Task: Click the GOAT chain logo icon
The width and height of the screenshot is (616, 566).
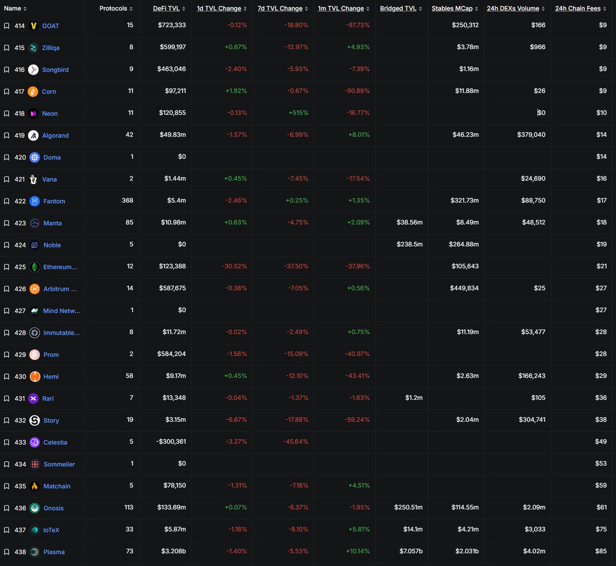Action: tap(34, 26)
